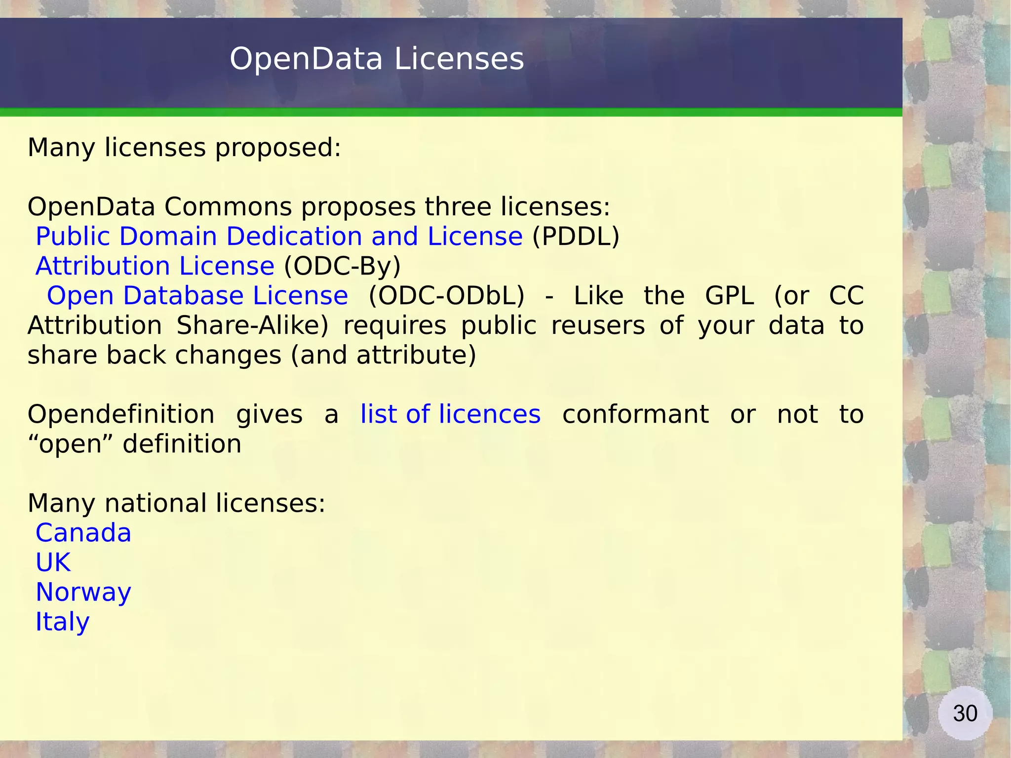1011x758 pixels.
Task: Follow the Attribution License link
Action: click(155, 266)
